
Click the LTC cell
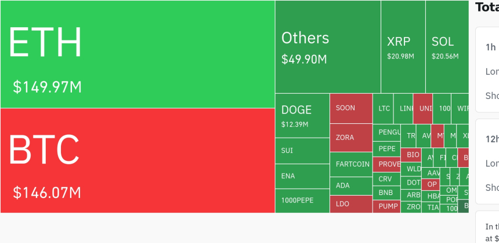384,108
